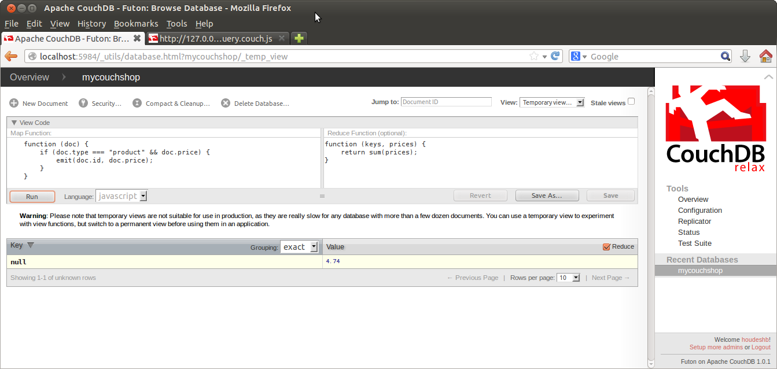
Task: Click the houdeshb user link
Action: pyautogui.click(x=756, y=340)
